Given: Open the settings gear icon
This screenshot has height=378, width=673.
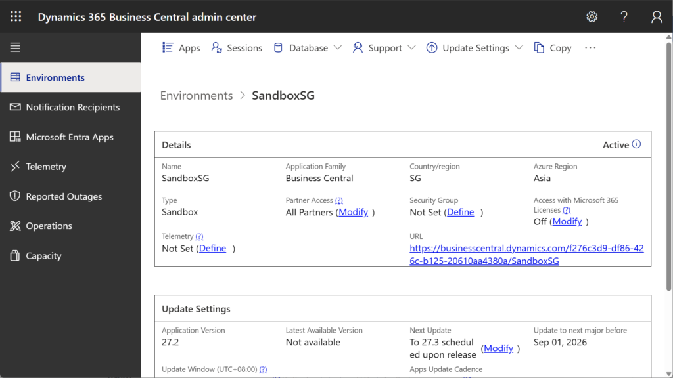Looking at the screenshot, I should coord(592,17).
